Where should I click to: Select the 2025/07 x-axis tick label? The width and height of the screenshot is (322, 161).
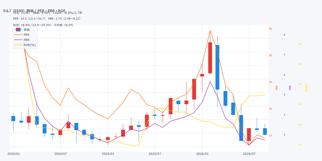click(155, 154)
